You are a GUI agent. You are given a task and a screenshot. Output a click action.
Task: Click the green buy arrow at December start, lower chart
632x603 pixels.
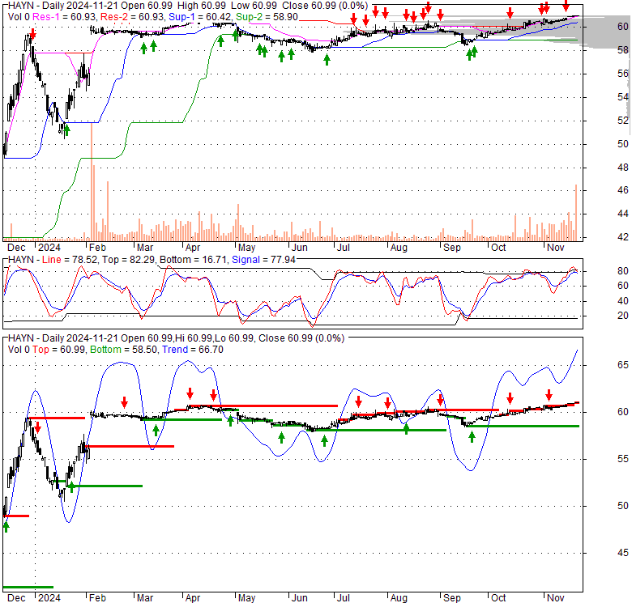point(6,527)
